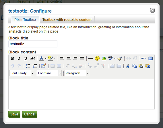The height and width of the screenshot is (128, 163).
Task: Redo the last edit
Action: (x=19, y=66)
